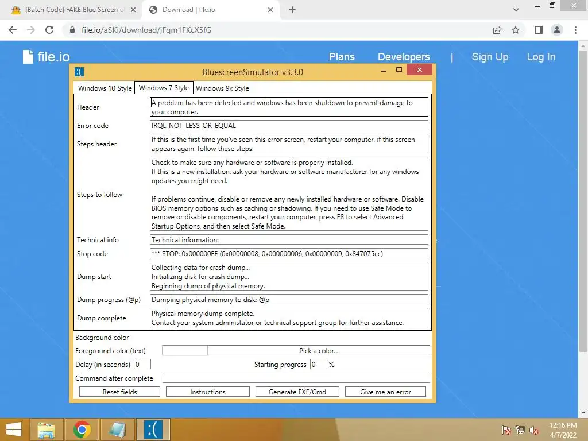This screenshot has height=441, width=588.
Task: Click the Pick a color... button
Action: [319, 351]
